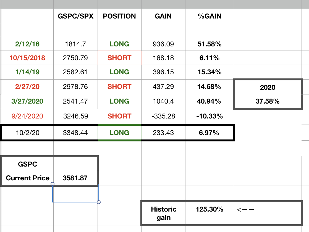Click the 125.30% historic gain cell
309x232 pixels.
[209, 209]
